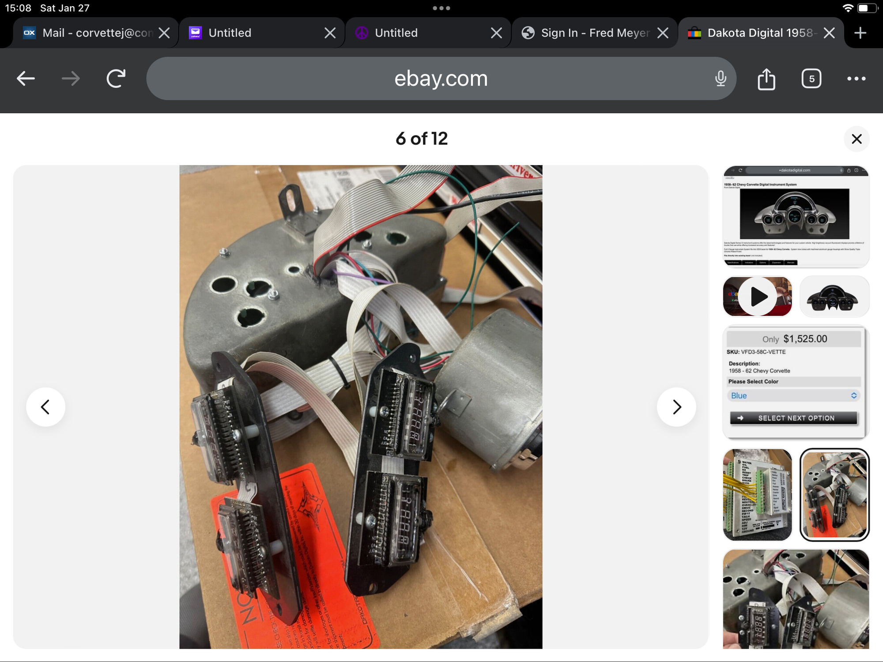883x662 pixels.
Task: Advance to next photo with right chevron
Action: point(676,407)
